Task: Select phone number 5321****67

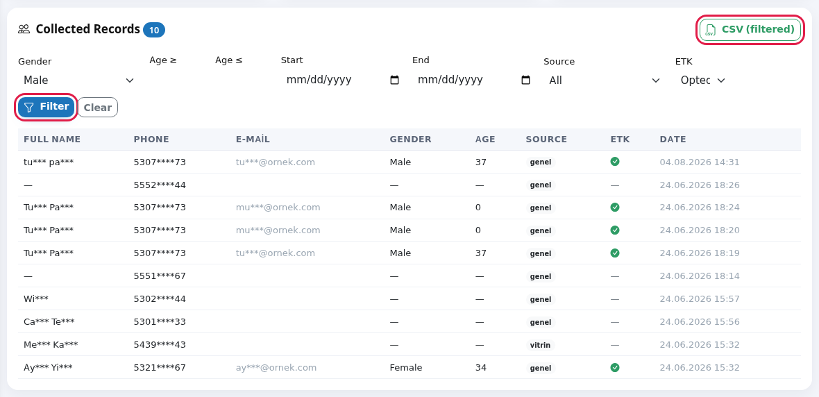Action: pos(160,368)
